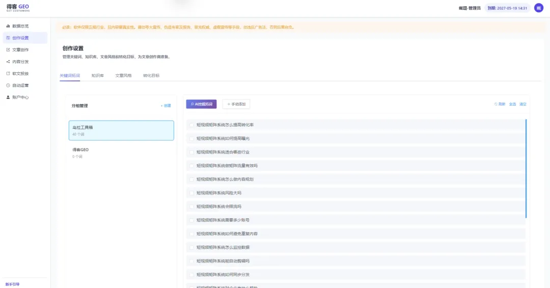
Task: Tick checkbox for 短视频矩阵系统做矩阵流量有效吗
Action: pos(191,166)
